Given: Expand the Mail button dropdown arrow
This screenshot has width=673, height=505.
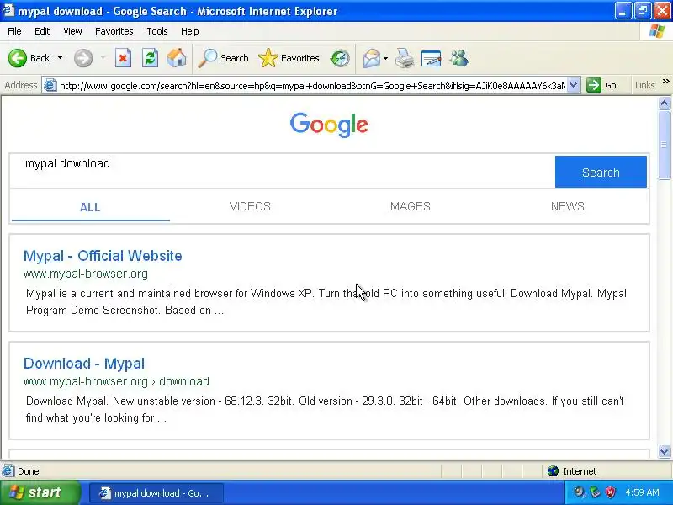Looking at the screenshot, I should click(385, 58).
